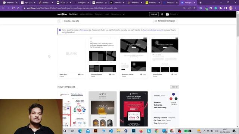The width and height of the screenshot is (239, 134).
Task: Click the green color theme swatch
Action: pos(176,99)
